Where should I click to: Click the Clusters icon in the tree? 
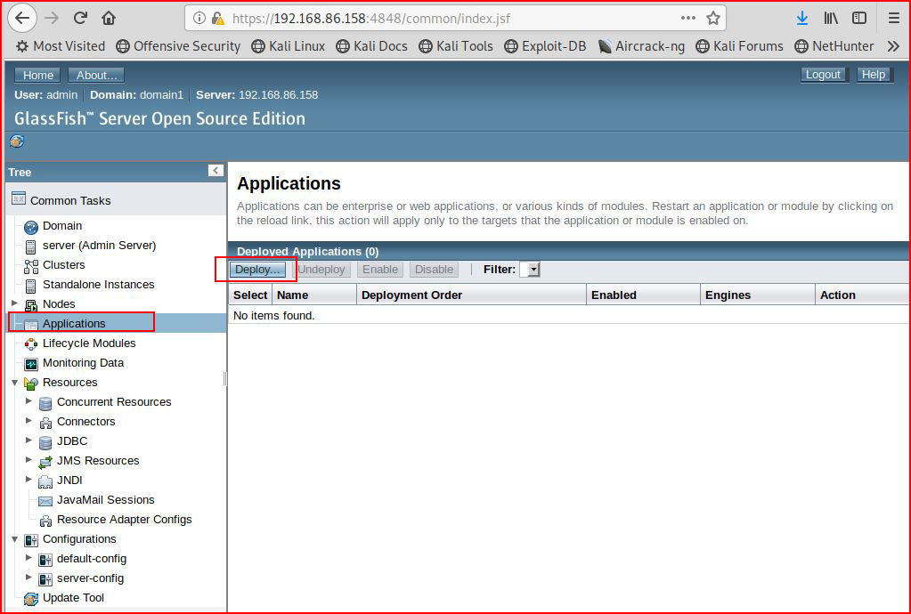31,266
